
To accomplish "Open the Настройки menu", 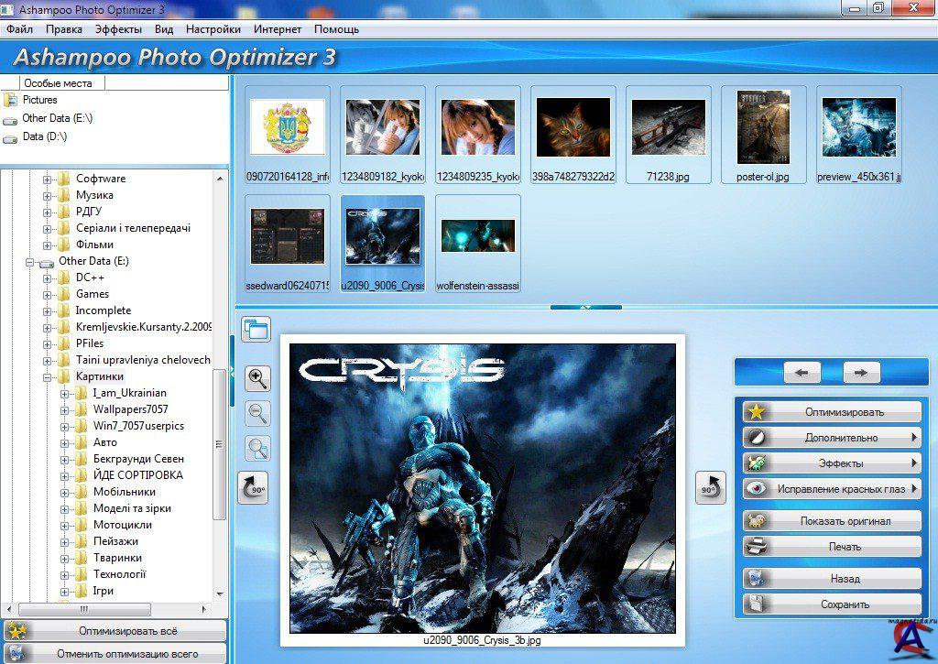I will click(213, 29).
